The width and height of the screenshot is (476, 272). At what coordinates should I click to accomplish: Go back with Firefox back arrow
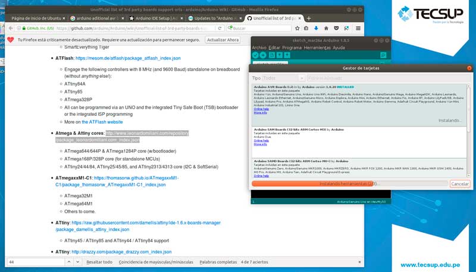(x=11, y=28)
